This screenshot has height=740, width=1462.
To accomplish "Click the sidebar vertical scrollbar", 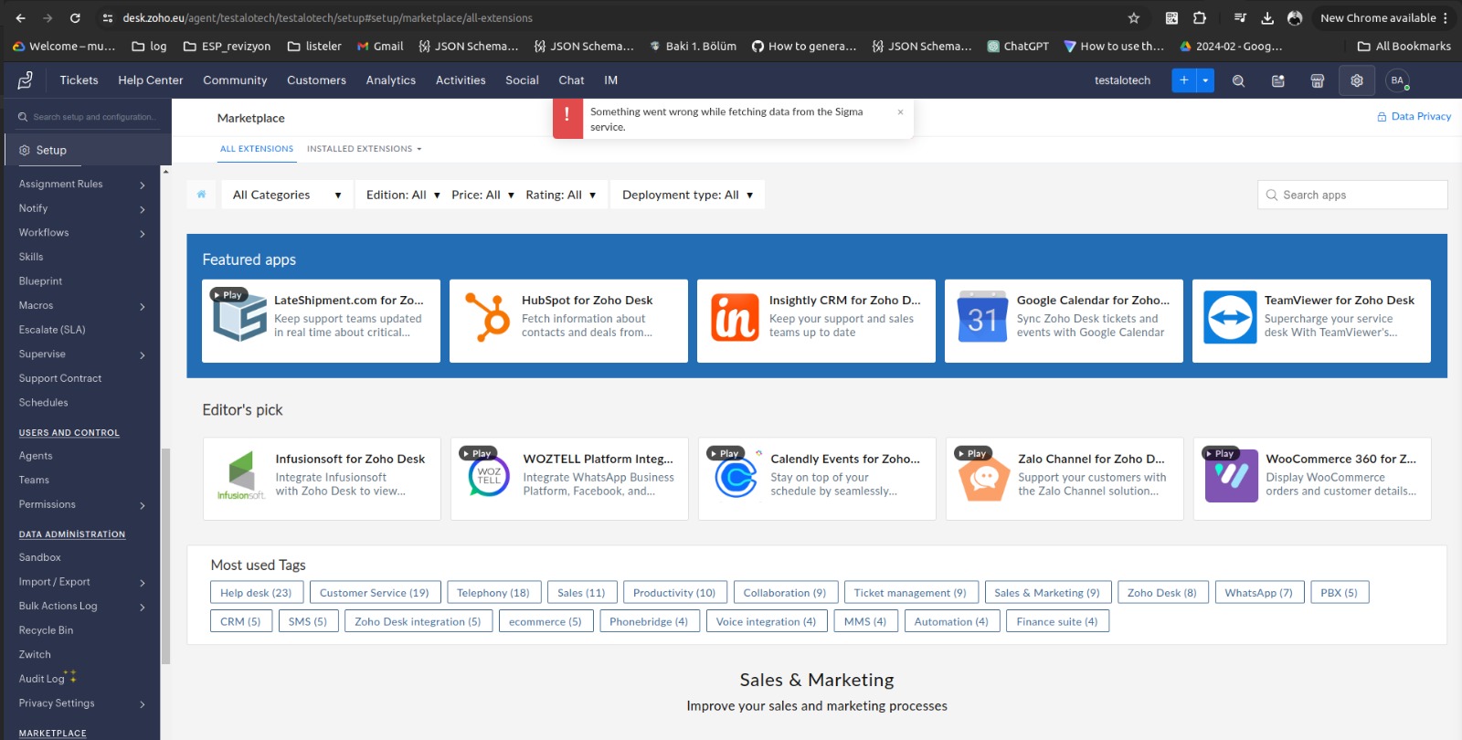I will coord(165,557).
